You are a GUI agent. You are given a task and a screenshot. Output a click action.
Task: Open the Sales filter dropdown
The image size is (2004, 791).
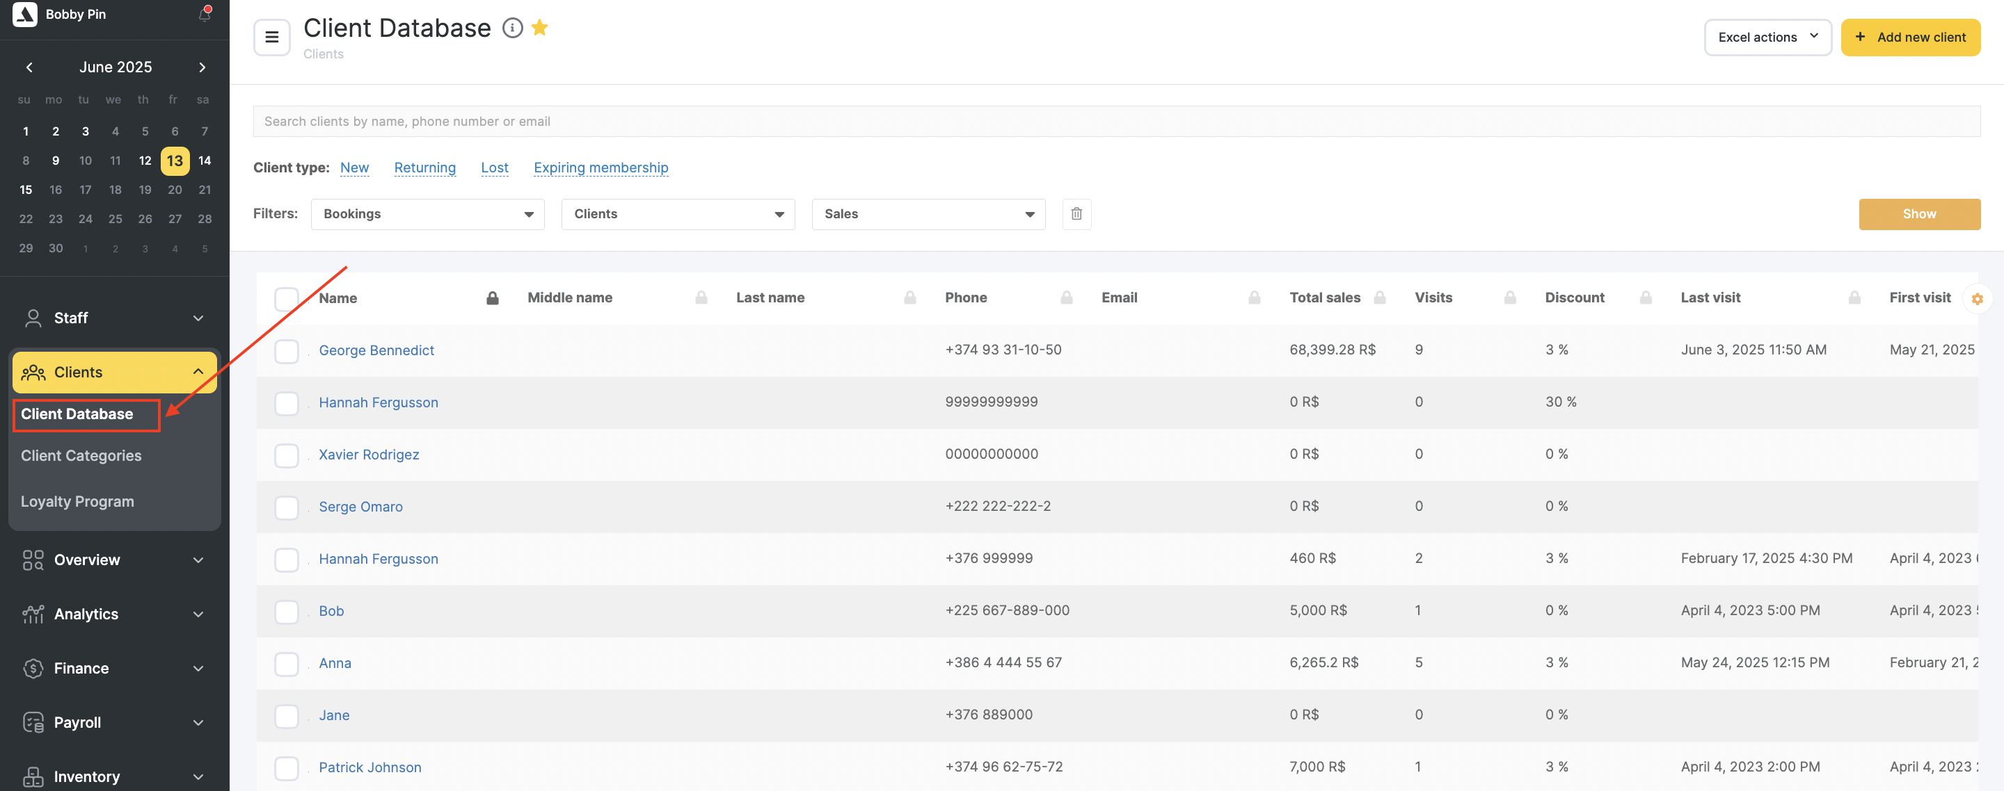[929, 213]
